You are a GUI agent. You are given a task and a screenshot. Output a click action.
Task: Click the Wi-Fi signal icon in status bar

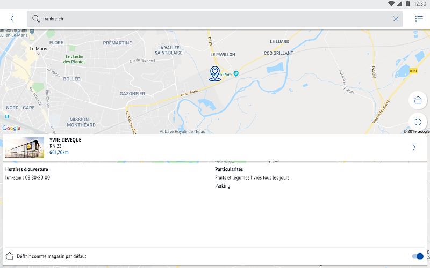tap(391, 4)
